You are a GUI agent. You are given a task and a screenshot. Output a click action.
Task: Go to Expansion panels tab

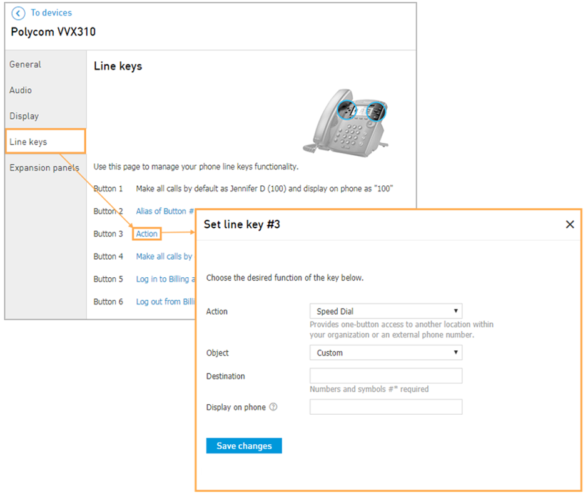pyautogui.click(x=46, y=168)
